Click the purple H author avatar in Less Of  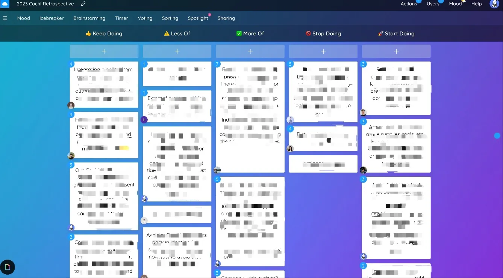click(144, 120)
